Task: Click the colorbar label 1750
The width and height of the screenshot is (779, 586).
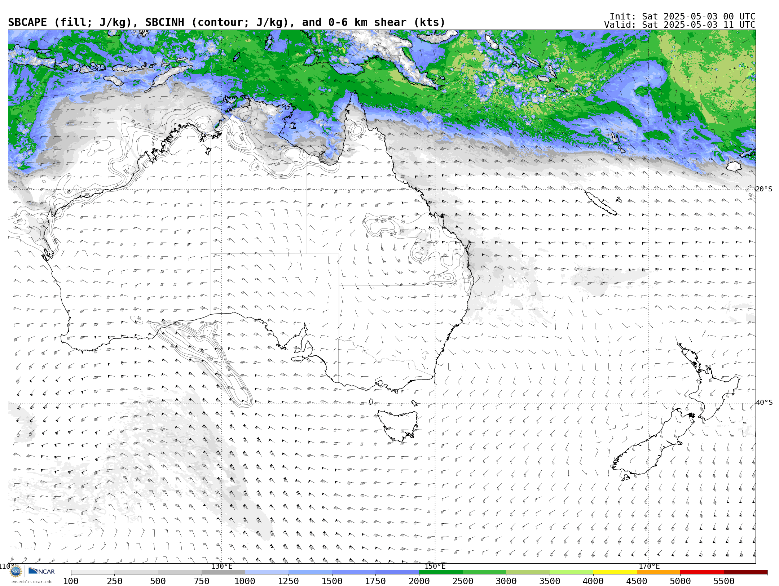Action: 375,581
